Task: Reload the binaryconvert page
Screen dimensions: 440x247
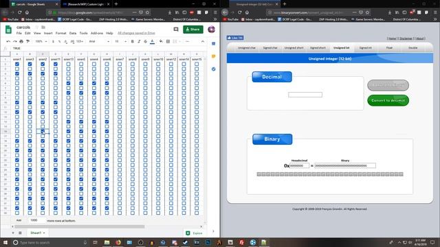Action: 240,12
